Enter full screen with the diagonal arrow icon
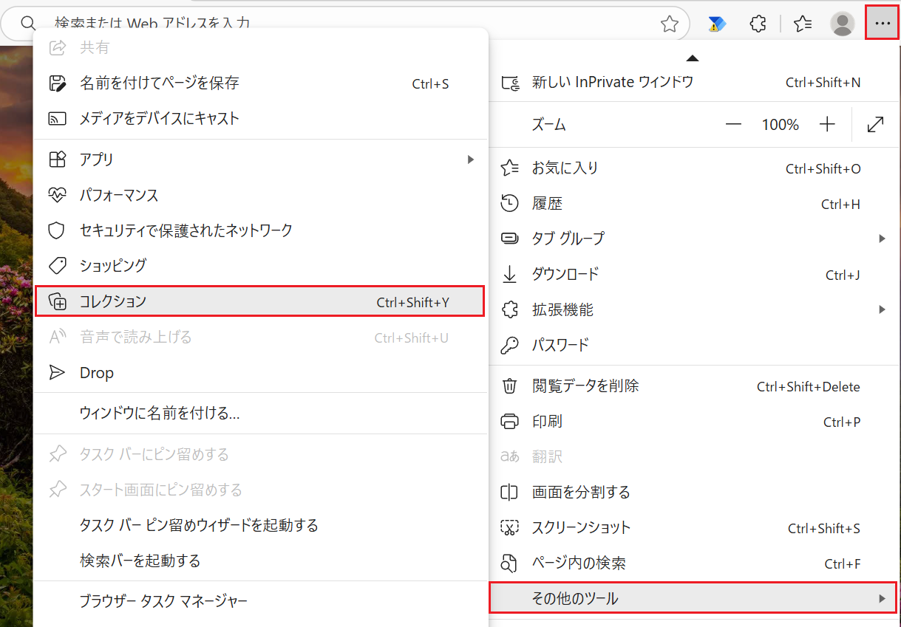The height and width of the screenshot is (627, 901). (x=875, y=124)
